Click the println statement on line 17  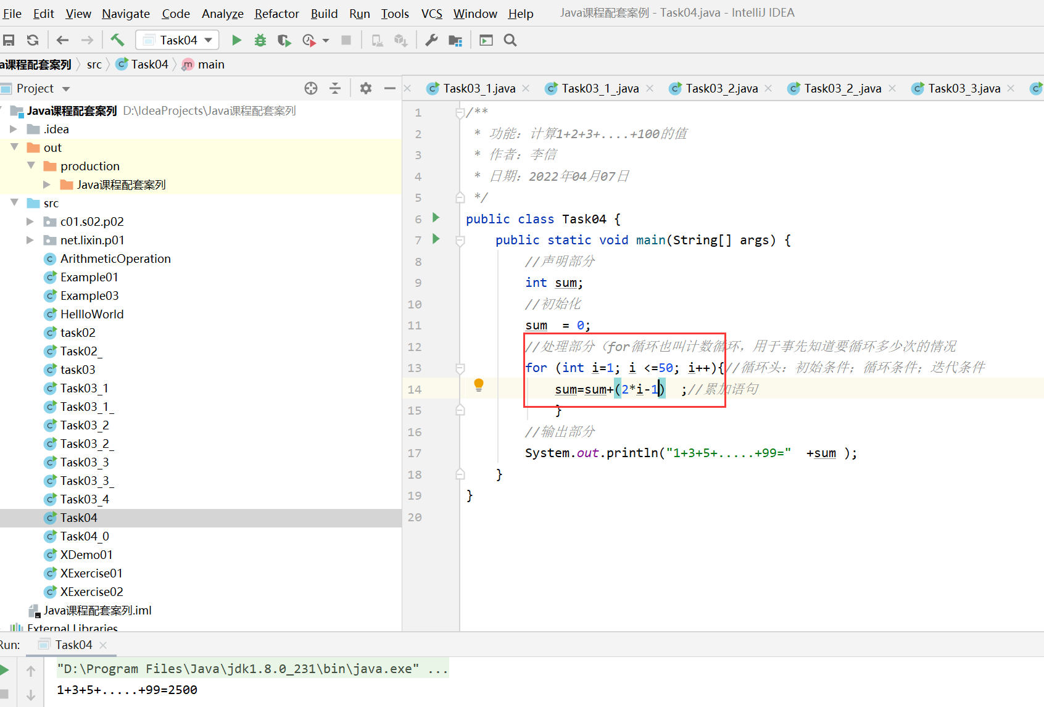pyautogui.click(x=691, y=453)
